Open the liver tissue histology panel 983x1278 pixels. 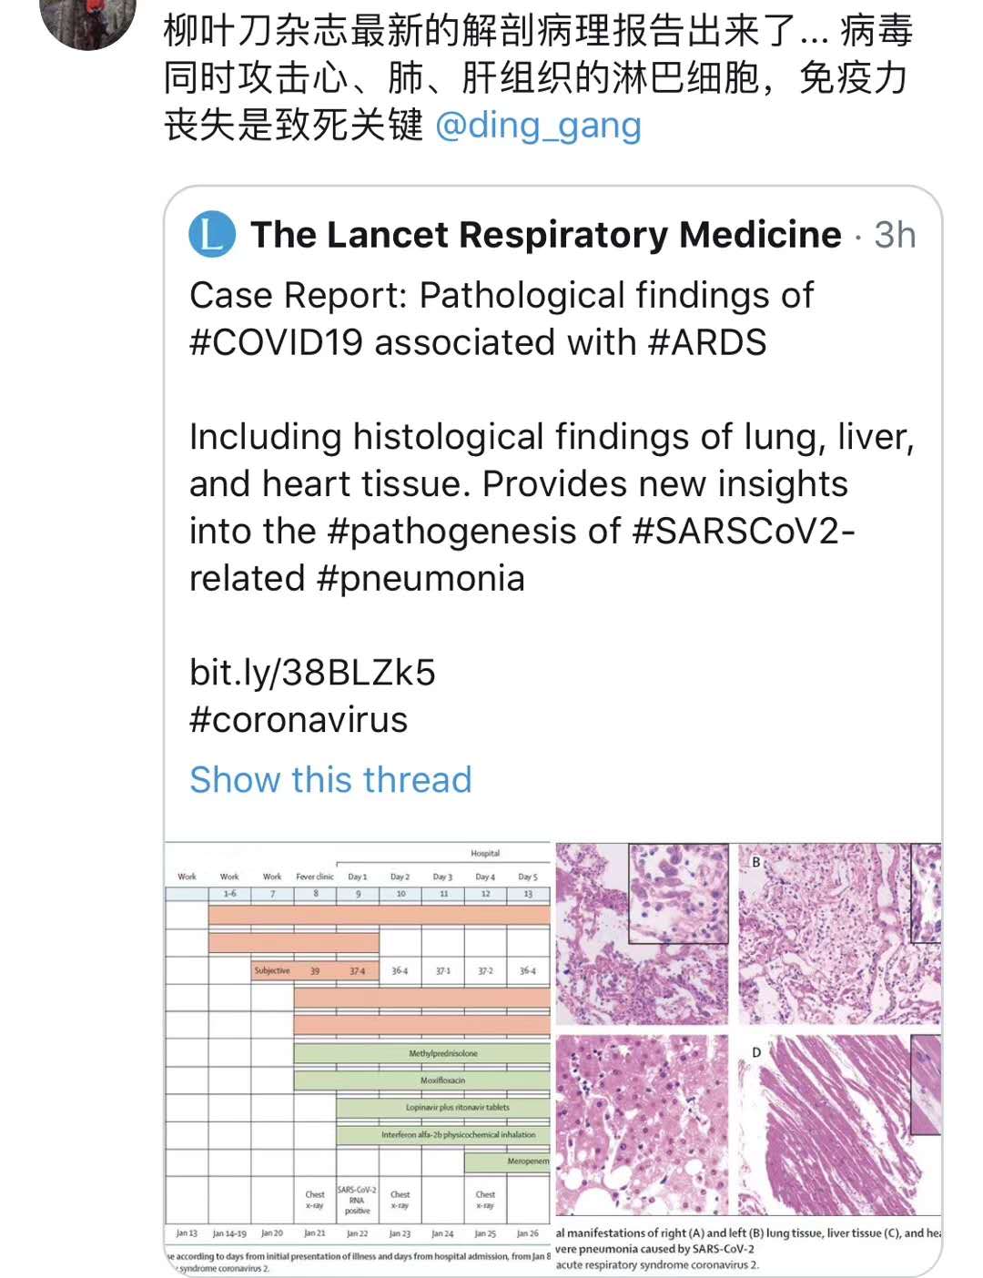point(642,1124)
